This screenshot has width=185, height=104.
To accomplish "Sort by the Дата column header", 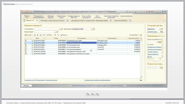I will click(x=38, y=38).
